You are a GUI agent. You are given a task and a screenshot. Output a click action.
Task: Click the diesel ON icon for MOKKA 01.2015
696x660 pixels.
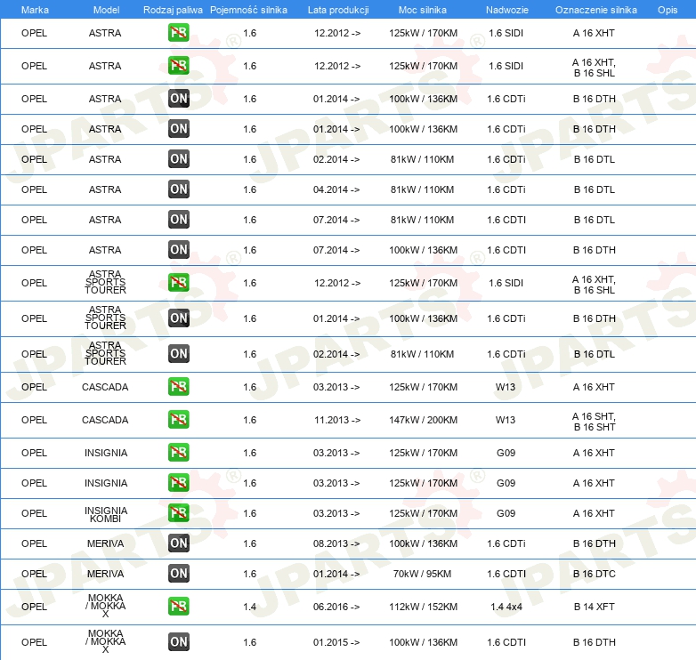pyautogui.click(x=178, y=642)
